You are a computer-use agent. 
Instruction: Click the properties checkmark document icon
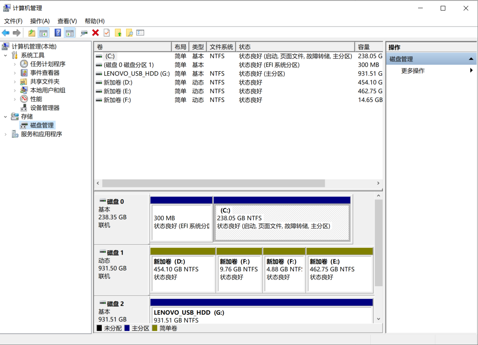(107, 33)
